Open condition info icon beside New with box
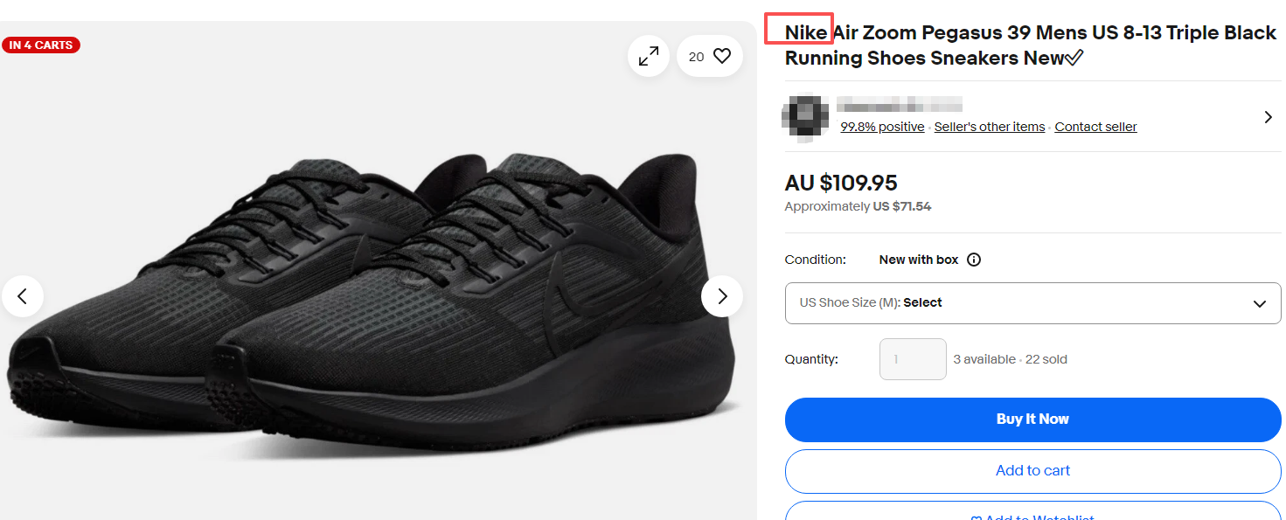The width and height of the screenshot is (1286, 520). click(974, 260)
